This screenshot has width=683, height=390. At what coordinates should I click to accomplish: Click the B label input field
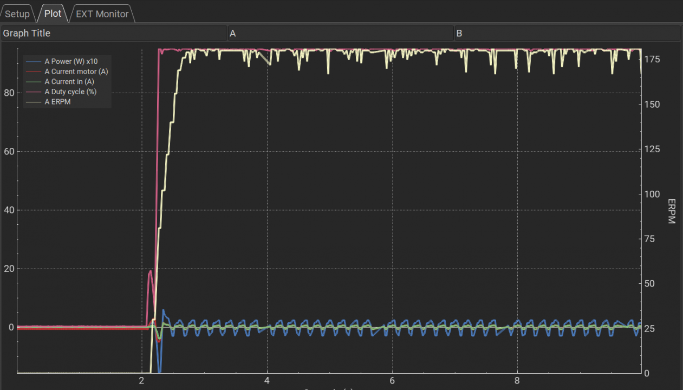(567, 33)
